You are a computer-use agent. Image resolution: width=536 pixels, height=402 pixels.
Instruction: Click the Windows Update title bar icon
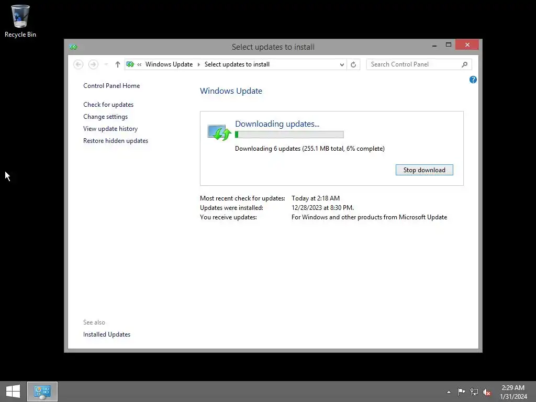73,47
